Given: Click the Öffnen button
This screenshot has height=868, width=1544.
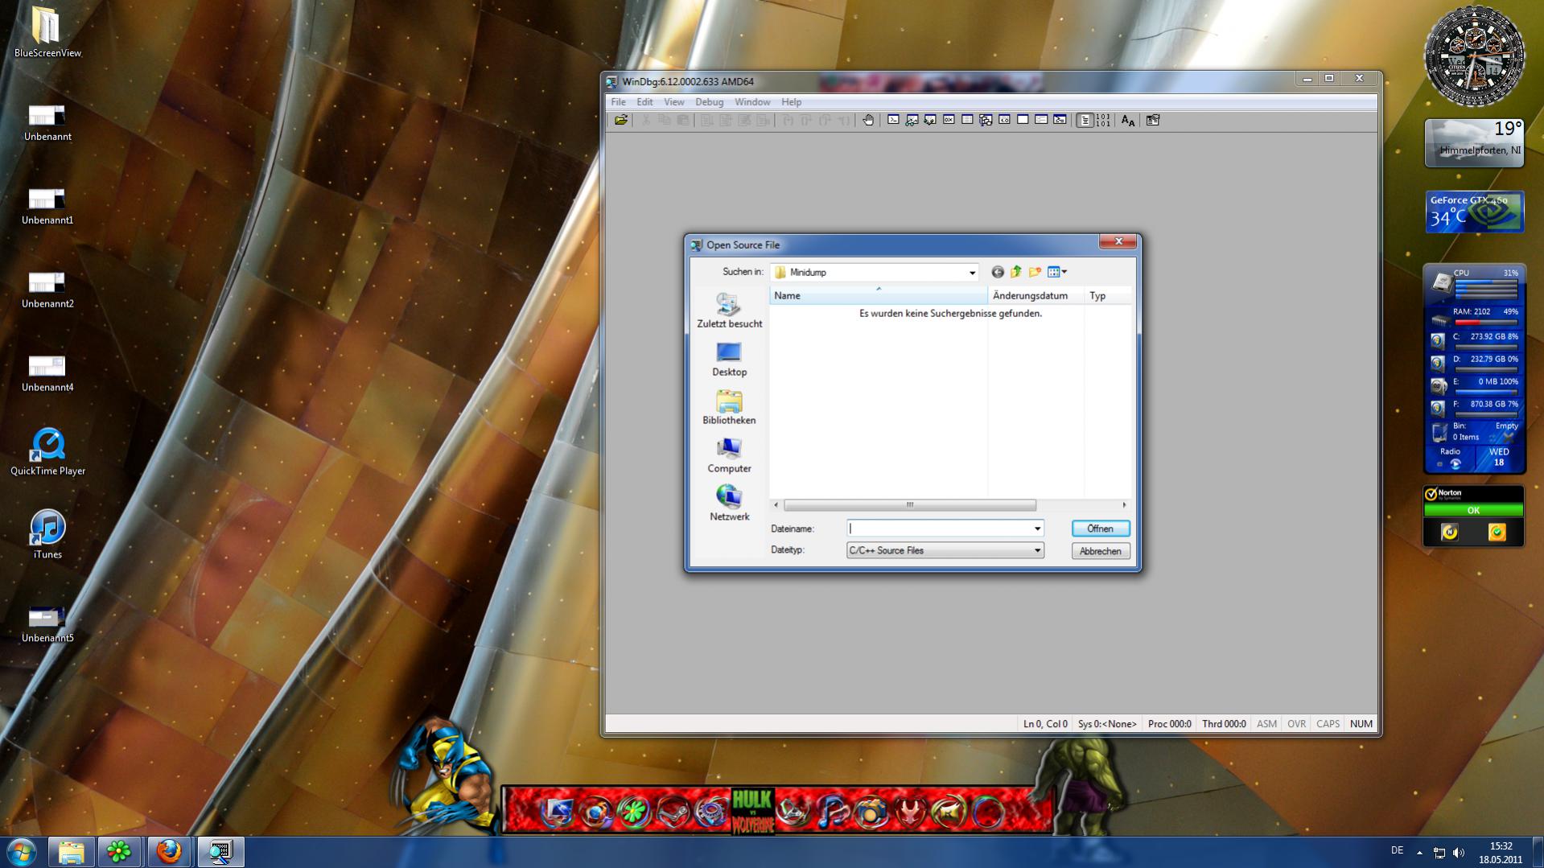Looking at the screenshot, I should 1101,529.
